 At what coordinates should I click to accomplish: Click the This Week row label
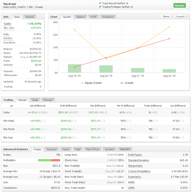pyautogui.click(x=9, y=121)
